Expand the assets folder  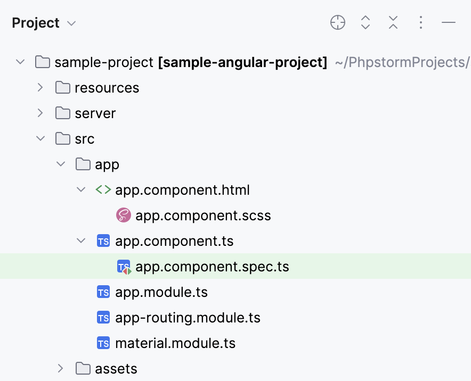(61, 368)
